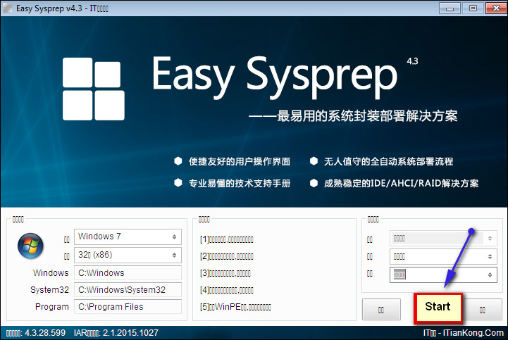Click step [3] in the task list
The height and width of the screenshot is (340, 508).
tap(225, 273)
